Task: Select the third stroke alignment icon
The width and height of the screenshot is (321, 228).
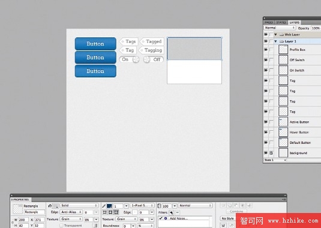Action: (x=116, y=212)
